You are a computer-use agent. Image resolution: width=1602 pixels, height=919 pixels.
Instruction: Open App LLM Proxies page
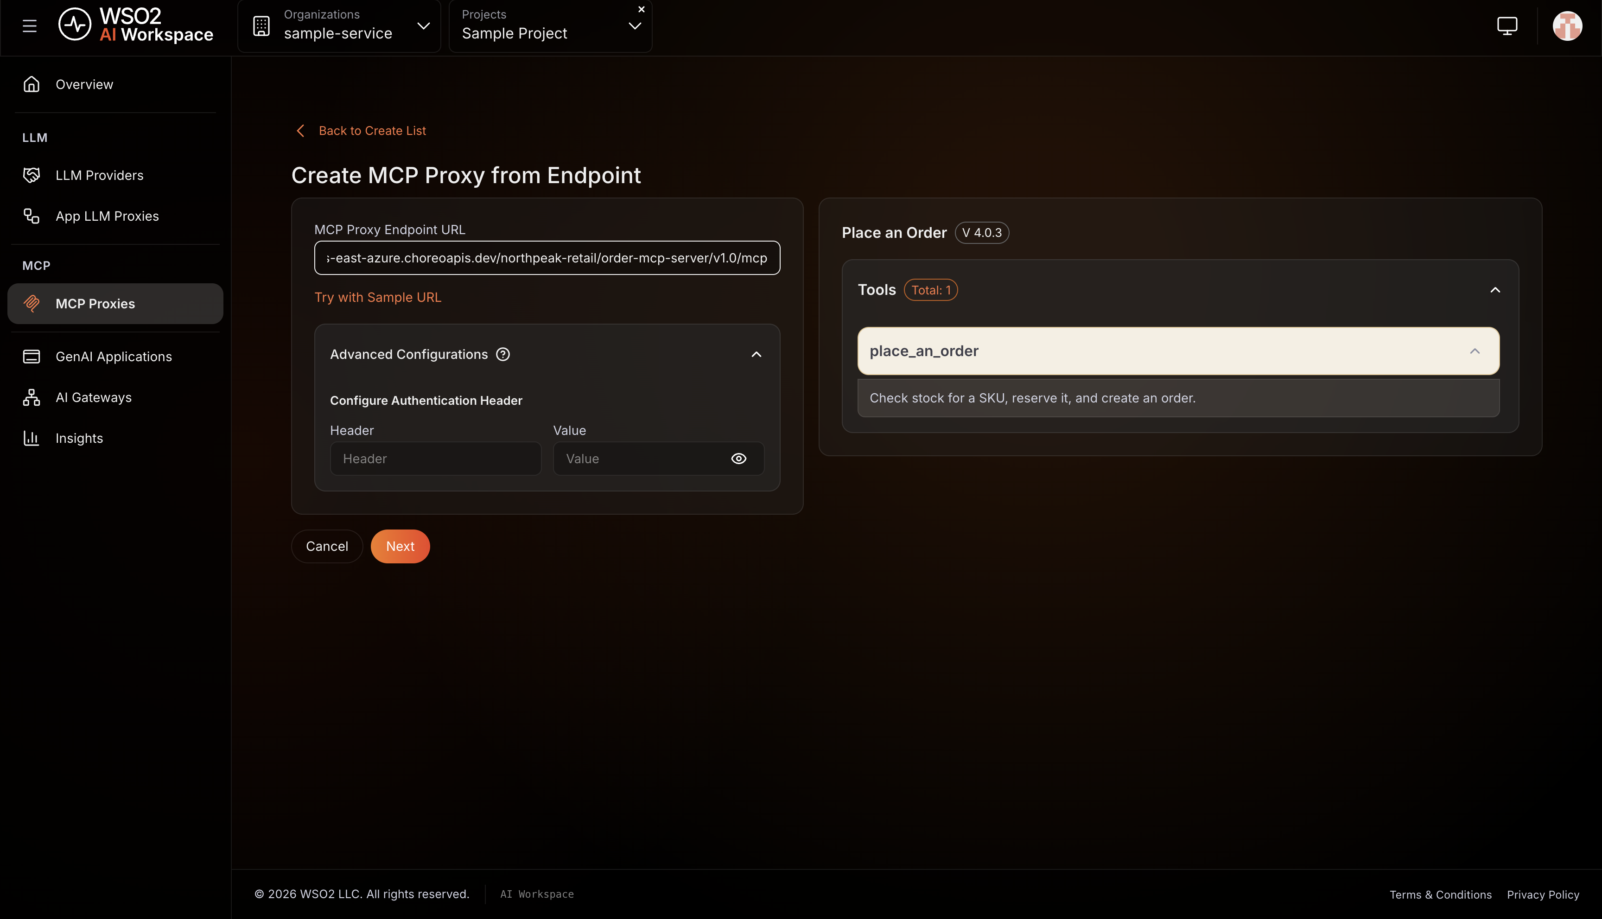[115, 216]
